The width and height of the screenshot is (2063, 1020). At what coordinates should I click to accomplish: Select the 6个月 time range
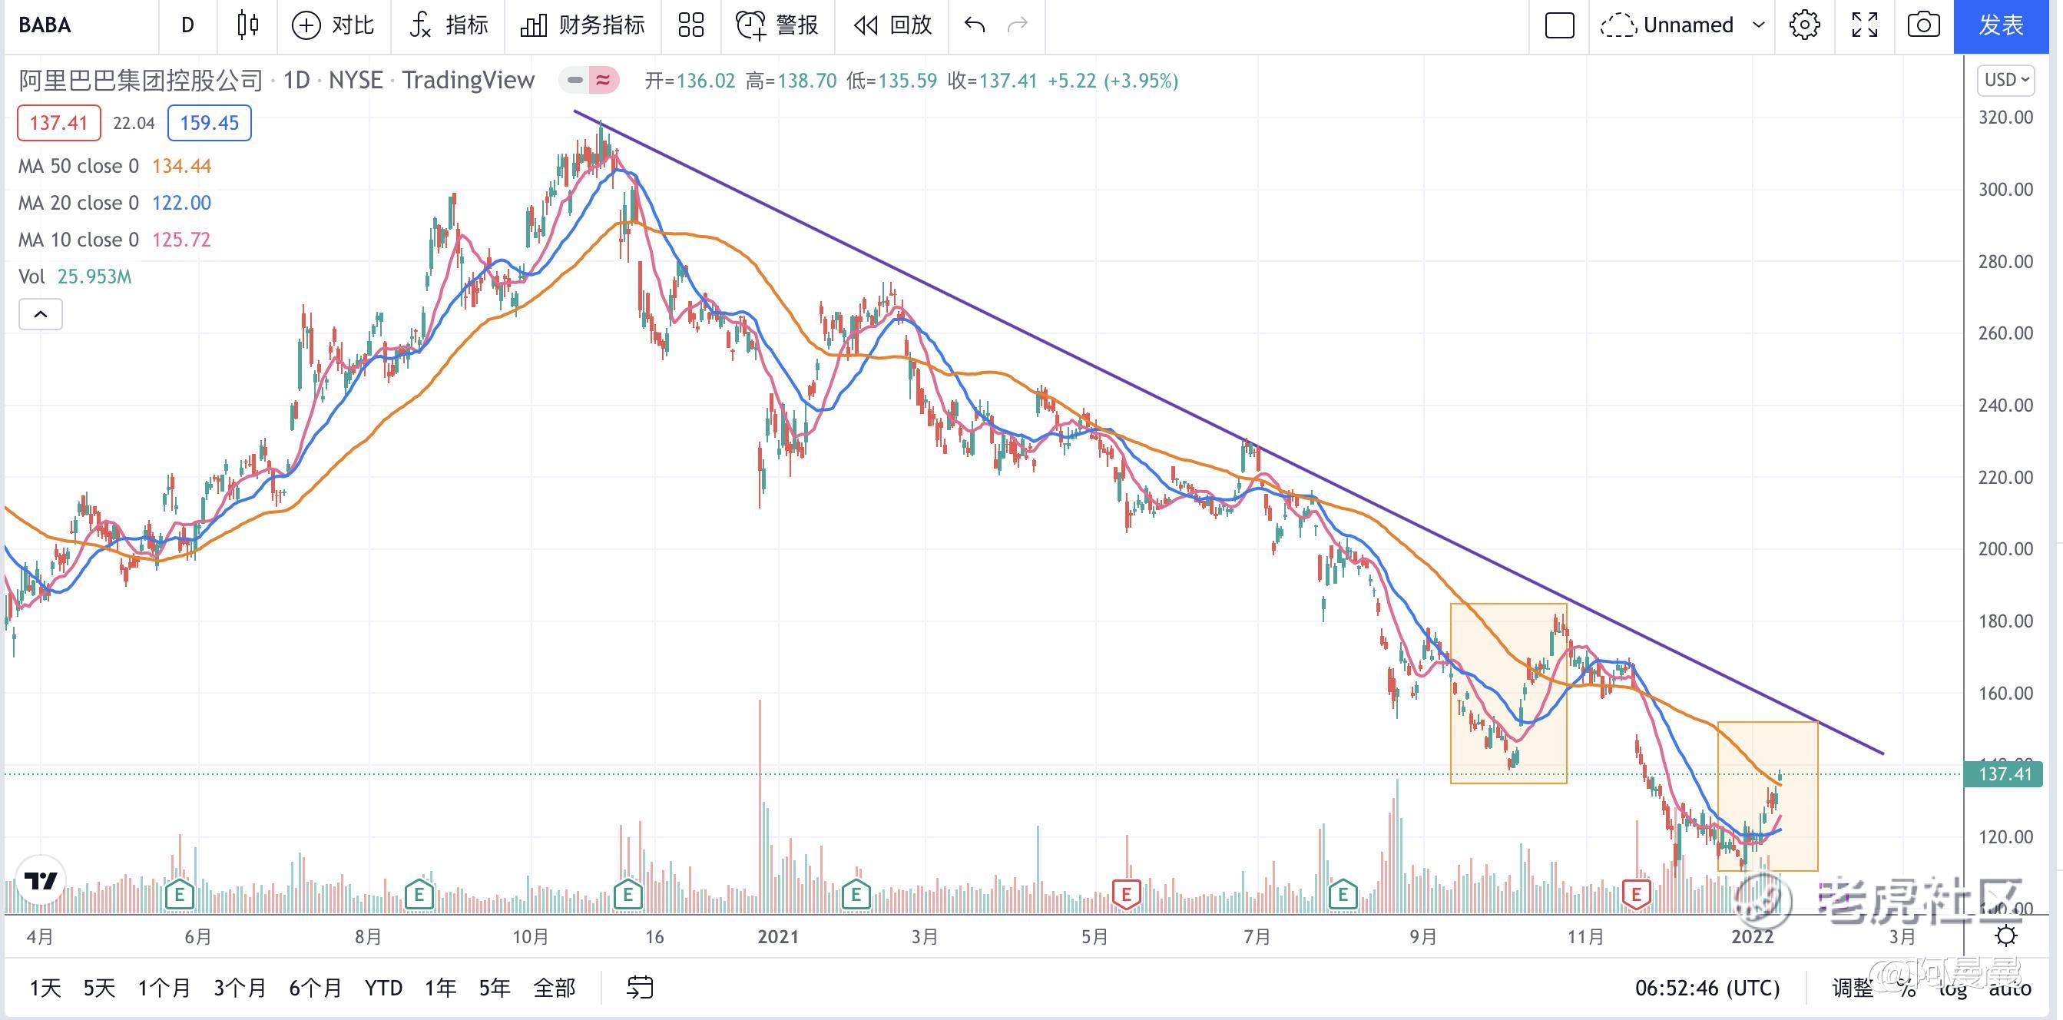[316, 988]
